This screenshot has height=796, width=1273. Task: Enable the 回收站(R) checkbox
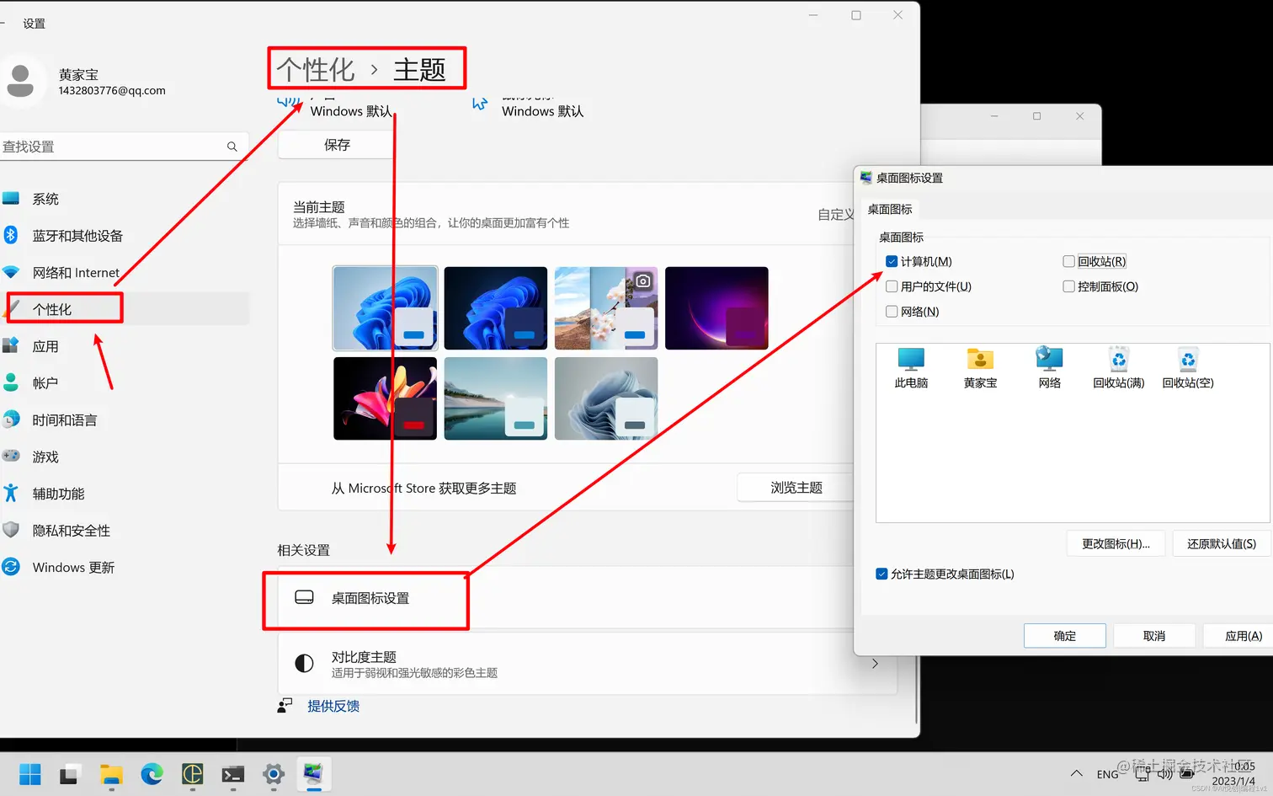click(1068, 261)
